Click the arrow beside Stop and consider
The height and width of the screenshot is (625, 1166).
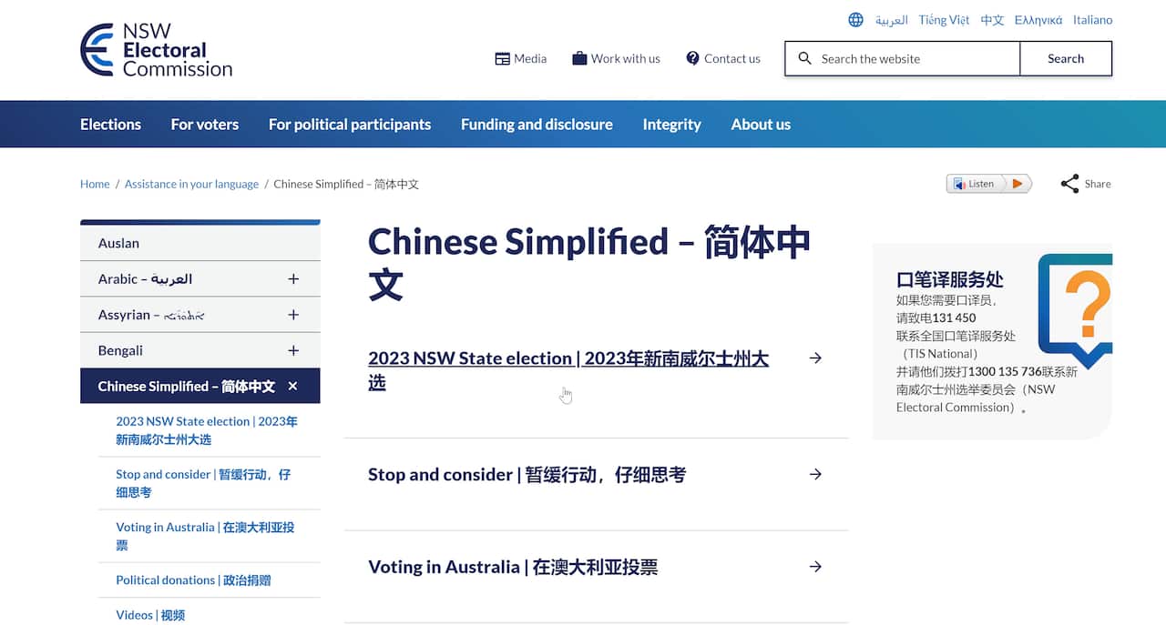(x=815, y=474)
